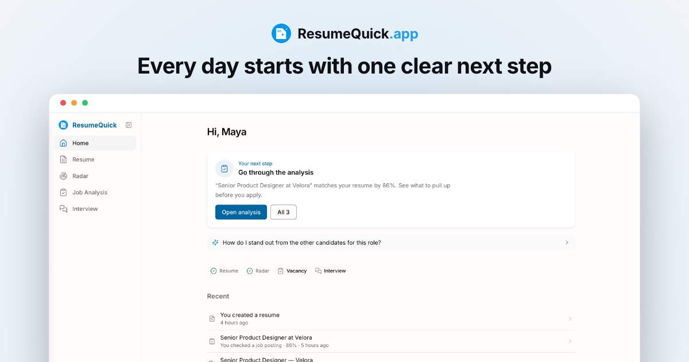Open chevron on You created a resume row
The image size is (689, 362).
[x=570, y=318]
